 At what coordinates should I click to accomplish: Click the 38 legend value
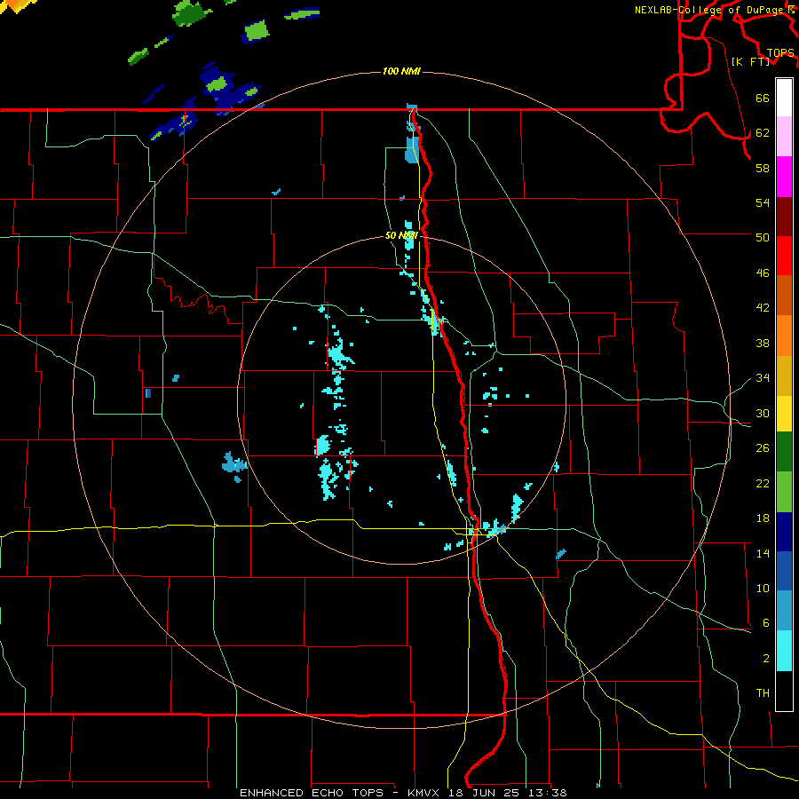click(x=763, y=344)
